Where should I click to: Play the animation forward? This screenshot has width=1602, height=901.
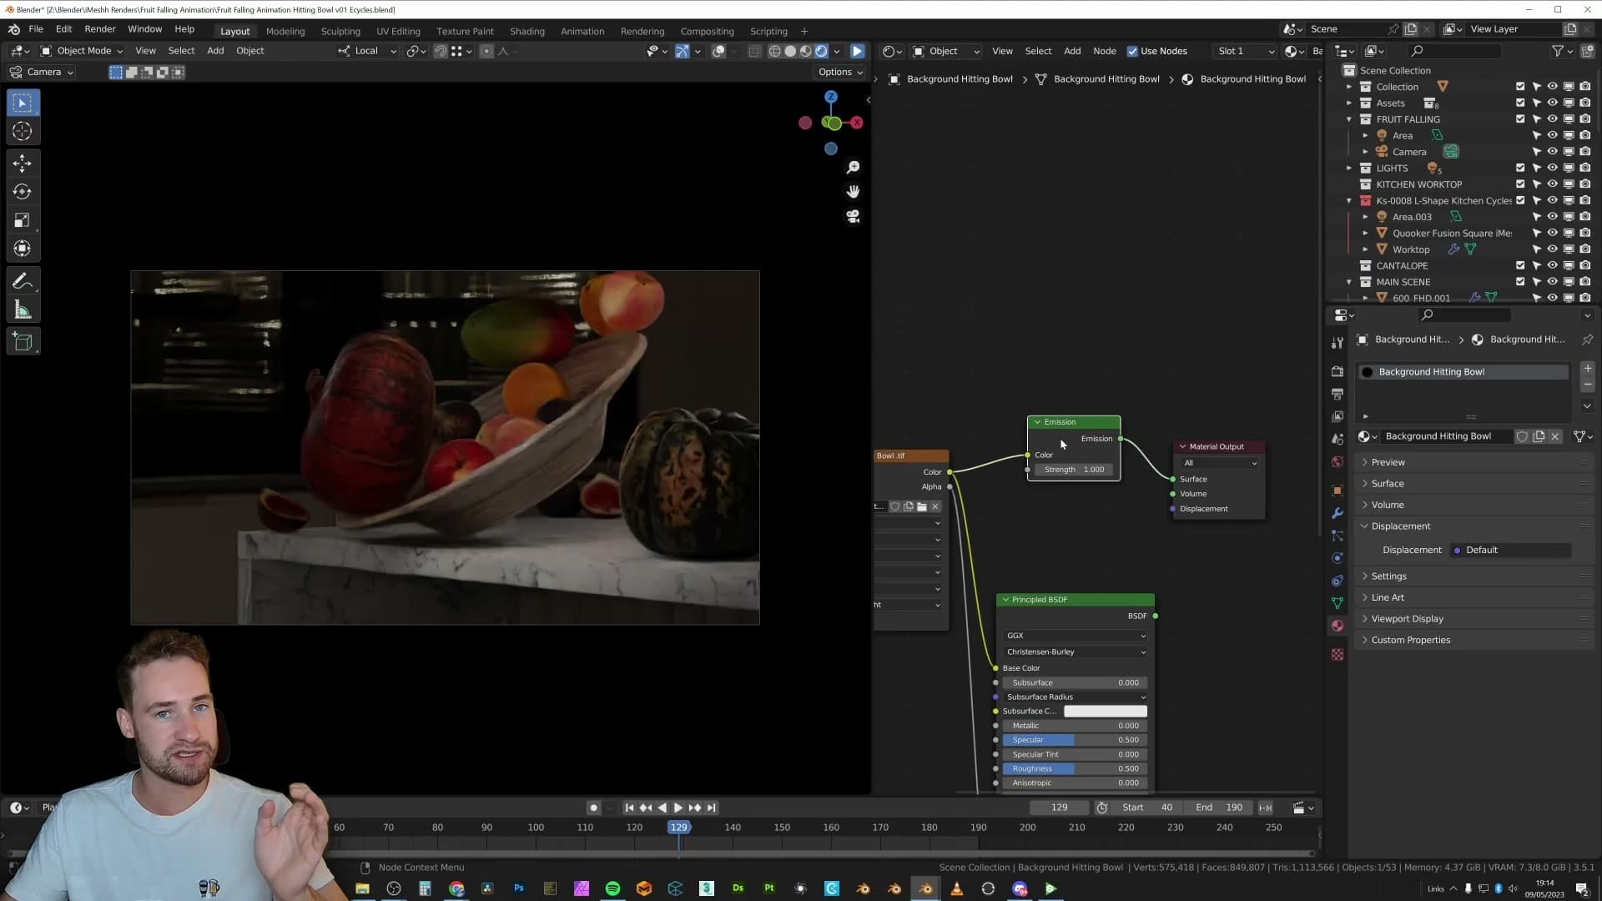tap(678, 808)
